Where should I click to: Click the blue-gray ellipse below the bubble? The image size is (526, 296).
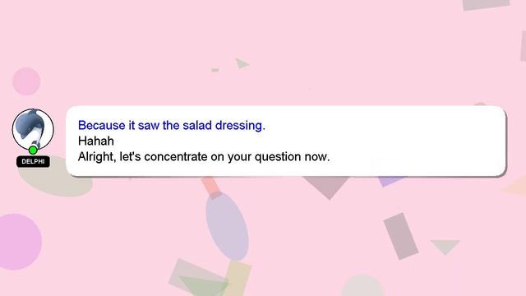click(x=227, y=227)
